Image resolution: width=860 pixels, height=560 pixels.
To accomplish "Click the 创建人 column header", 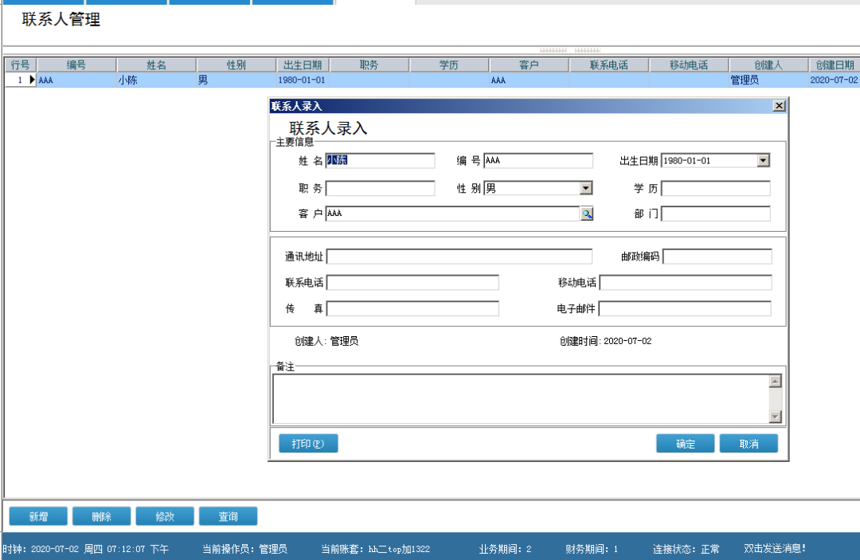I will (768, 65).
